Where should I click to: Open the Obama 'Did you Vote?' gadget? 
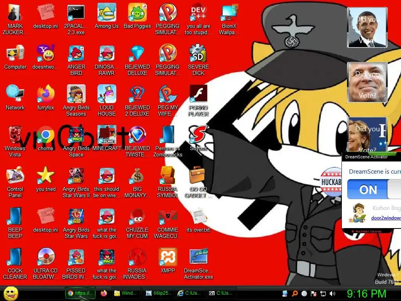coord(367,28)
